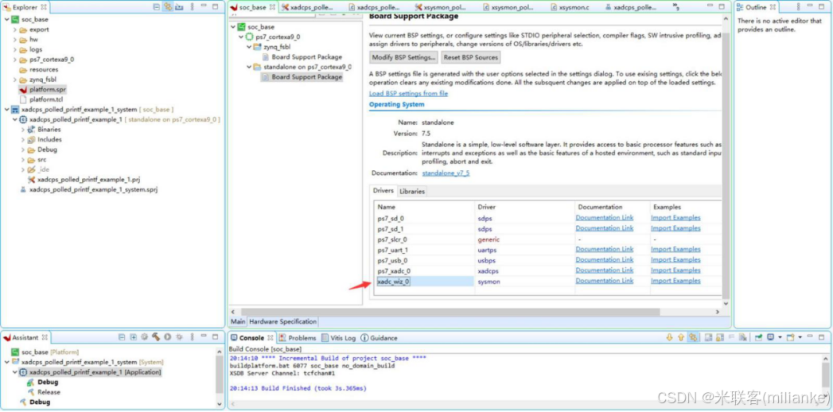Switch to Main tab of platform editor
This screenshot has width=833, height=412.
click(x=238, y=322)
